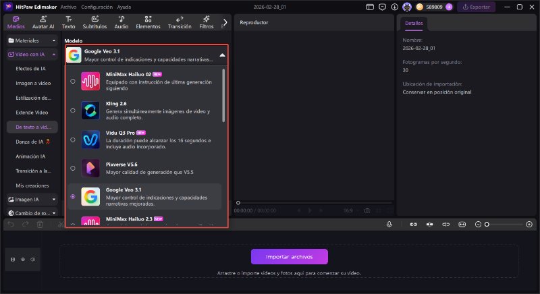
Task: Open Imagen a video
Action: (33, 83)
